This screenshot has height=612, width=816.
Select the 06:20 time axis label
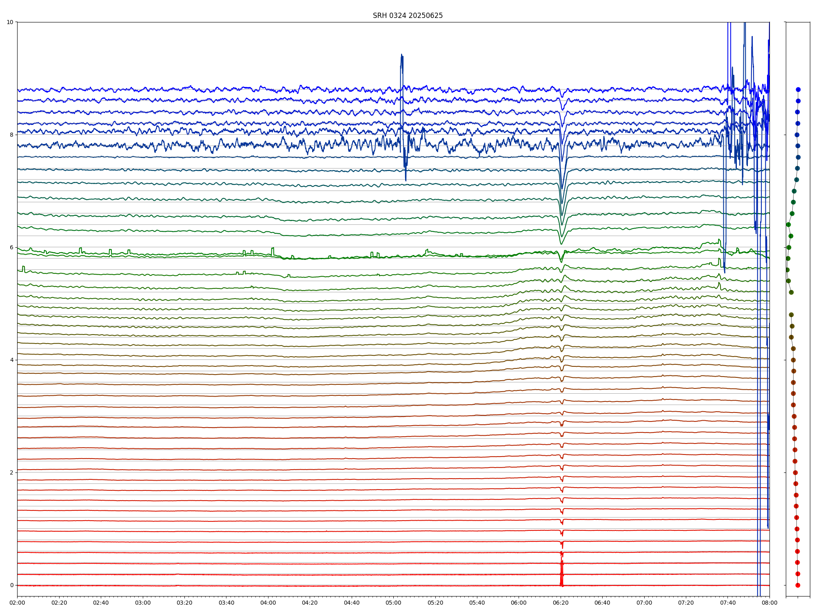[561, 603]
